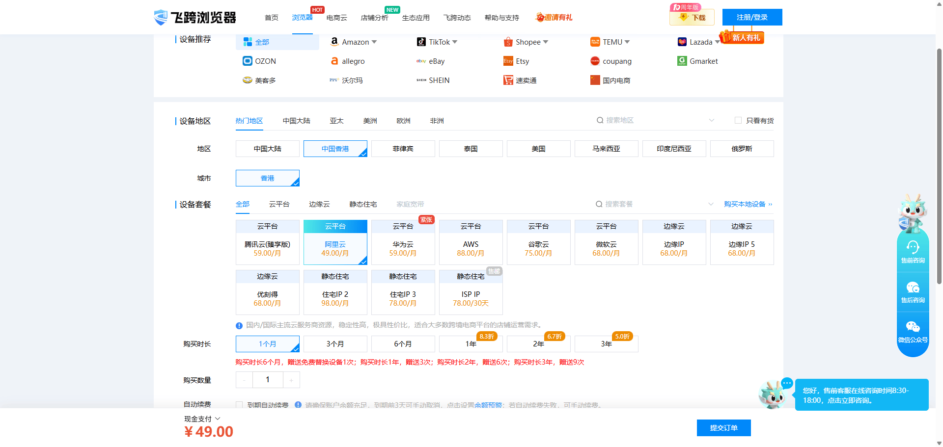Expand the 搜索地区 dropdown

pos(711,120)
